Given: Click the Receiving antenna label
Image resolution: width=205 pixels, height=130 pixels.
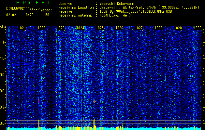Looking at the screenshot, I should [75, 15].
